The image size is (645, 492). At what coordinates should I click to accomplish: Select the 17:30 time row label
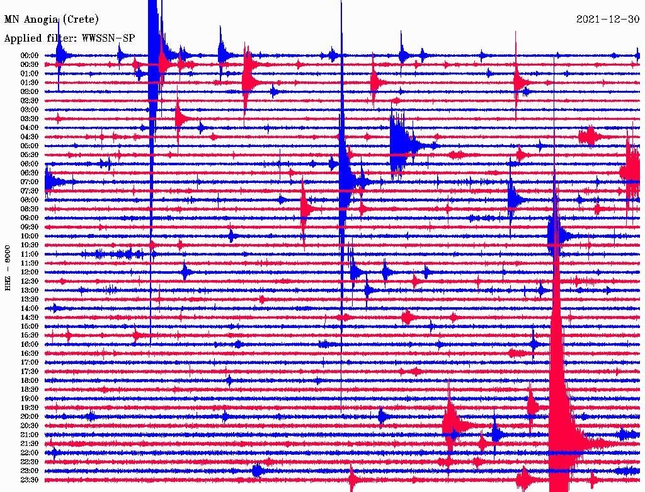click(30, 372)
